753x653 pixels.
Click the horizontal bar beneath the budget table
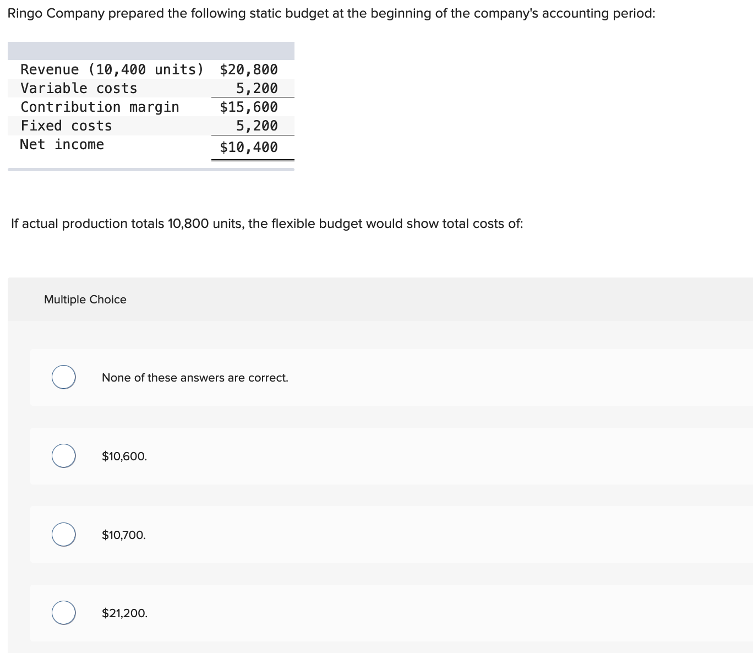[x=151, y=170]
